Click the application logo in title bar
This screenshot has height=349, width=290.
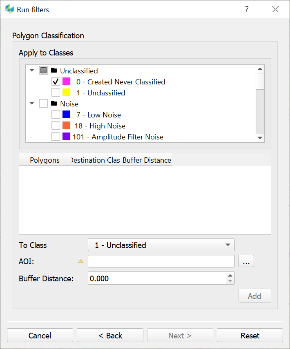click(x=9, y=9)
